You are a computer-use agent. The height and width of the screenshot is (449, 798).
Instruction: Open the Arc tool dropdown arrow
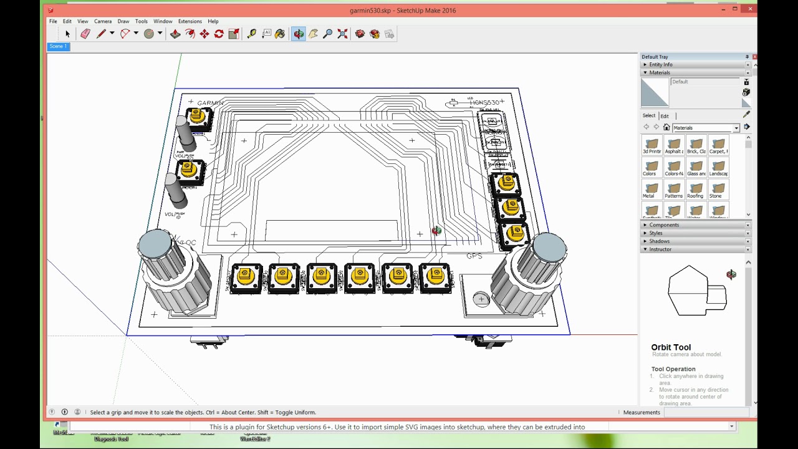pyautogui.click(x=135, y=34)
